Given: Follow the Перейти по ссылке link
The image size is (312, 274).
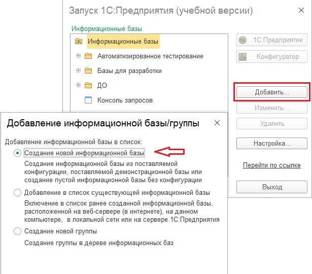Looking at the screenshot, I should click(272, 165).
